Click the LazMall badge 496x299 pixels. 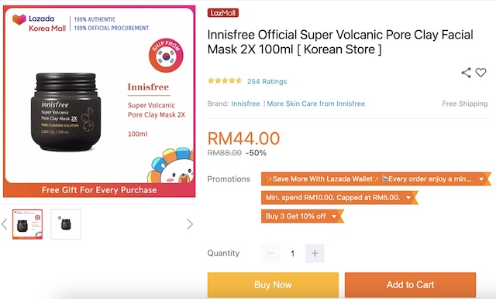click(223, 13)
